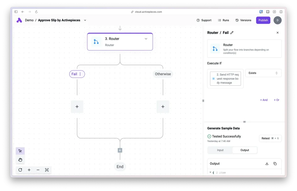Collapse the output JSON tree arrow
Viewport: 297px width, 191px height.
click(x=210, y=172)
